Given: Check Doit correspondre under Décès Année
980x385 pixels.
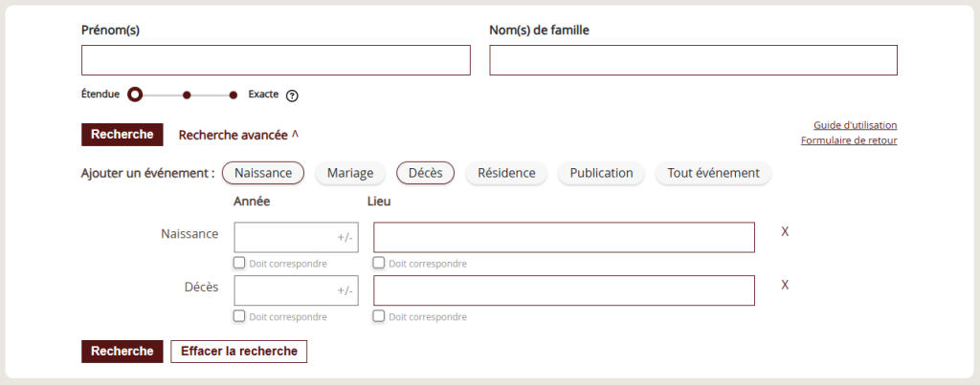Looking at the screenshot, I should coord(239,315).
